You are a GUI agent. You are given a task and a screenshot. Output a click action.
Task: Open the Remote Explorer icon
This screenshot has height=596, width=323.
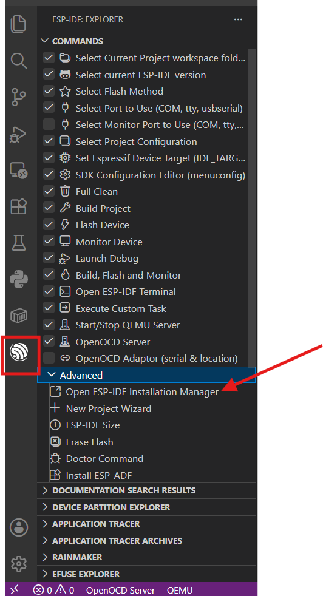click(19, 171)
